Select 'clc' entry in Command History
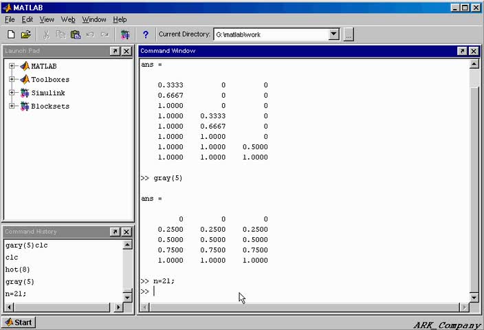This screenshot has height=330, width=484. (x=12, y=257)
